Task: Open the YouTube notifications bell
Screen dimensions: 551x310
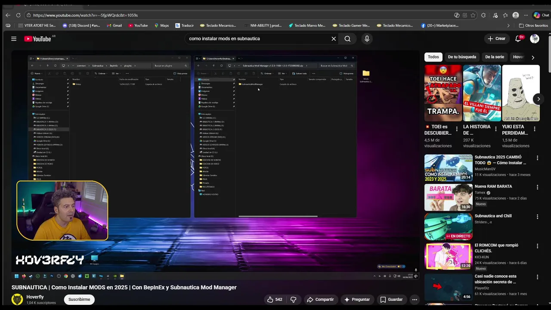Action: tap(518, 39)
